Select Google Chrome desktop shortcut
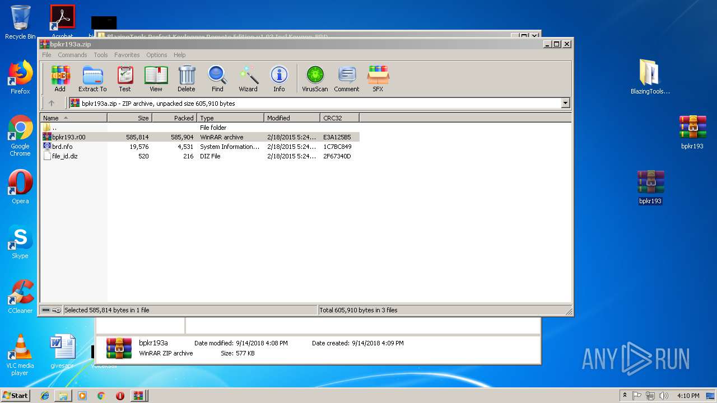 (20, 135)
